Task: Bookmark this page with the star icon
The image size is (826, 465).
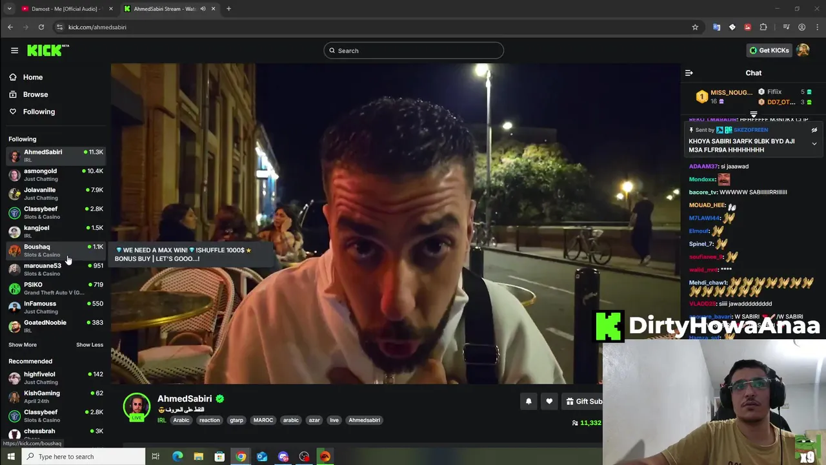Action: click(x=695, y=27)
